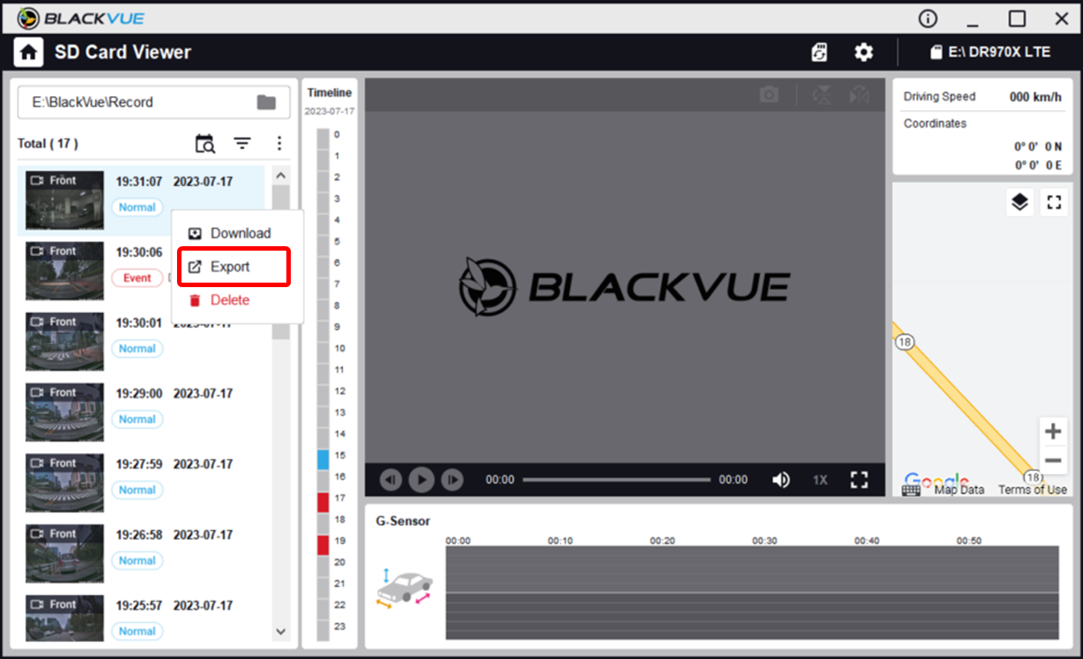Select the 19:25:57 recording thumbnail
Viewport: 1083px width, 659px height.
click(65, 618)
